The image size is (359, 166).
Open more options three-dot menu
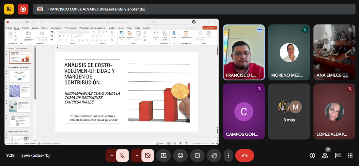point(228,156)
